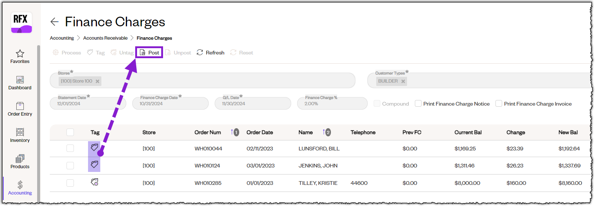Viewport: 595px width, 206px height.
Task: Click the tag icon for order WH010044
Action: tap(94, 147)
